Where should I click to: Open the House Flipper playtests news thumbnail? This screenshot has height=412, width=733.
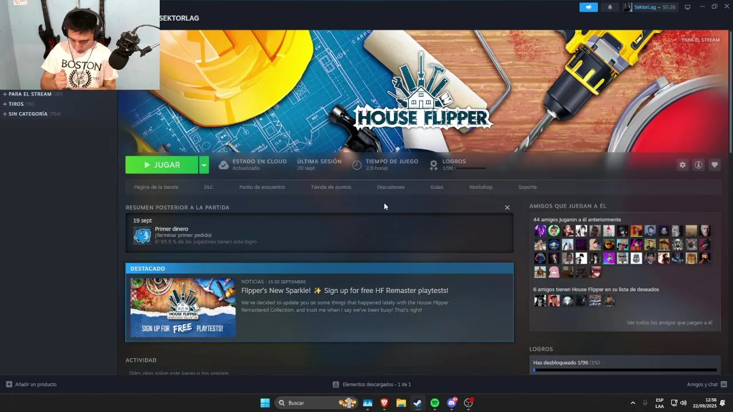click(x=183, y=307)
